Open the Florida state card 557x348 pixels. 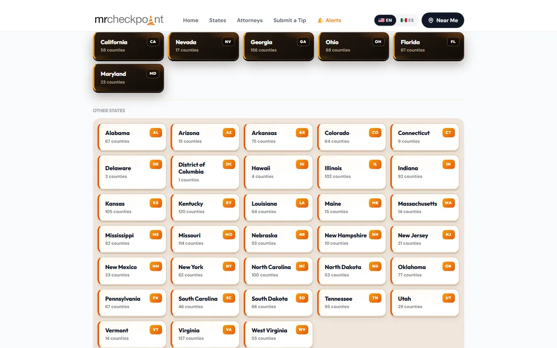click(428, 46)
